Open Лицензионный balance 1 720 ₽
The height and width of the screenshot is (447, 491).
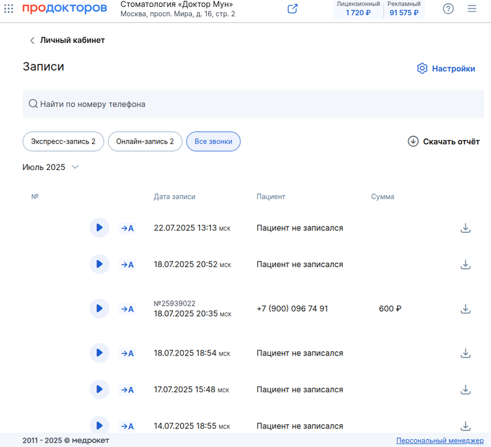click(x=358, y=9)
